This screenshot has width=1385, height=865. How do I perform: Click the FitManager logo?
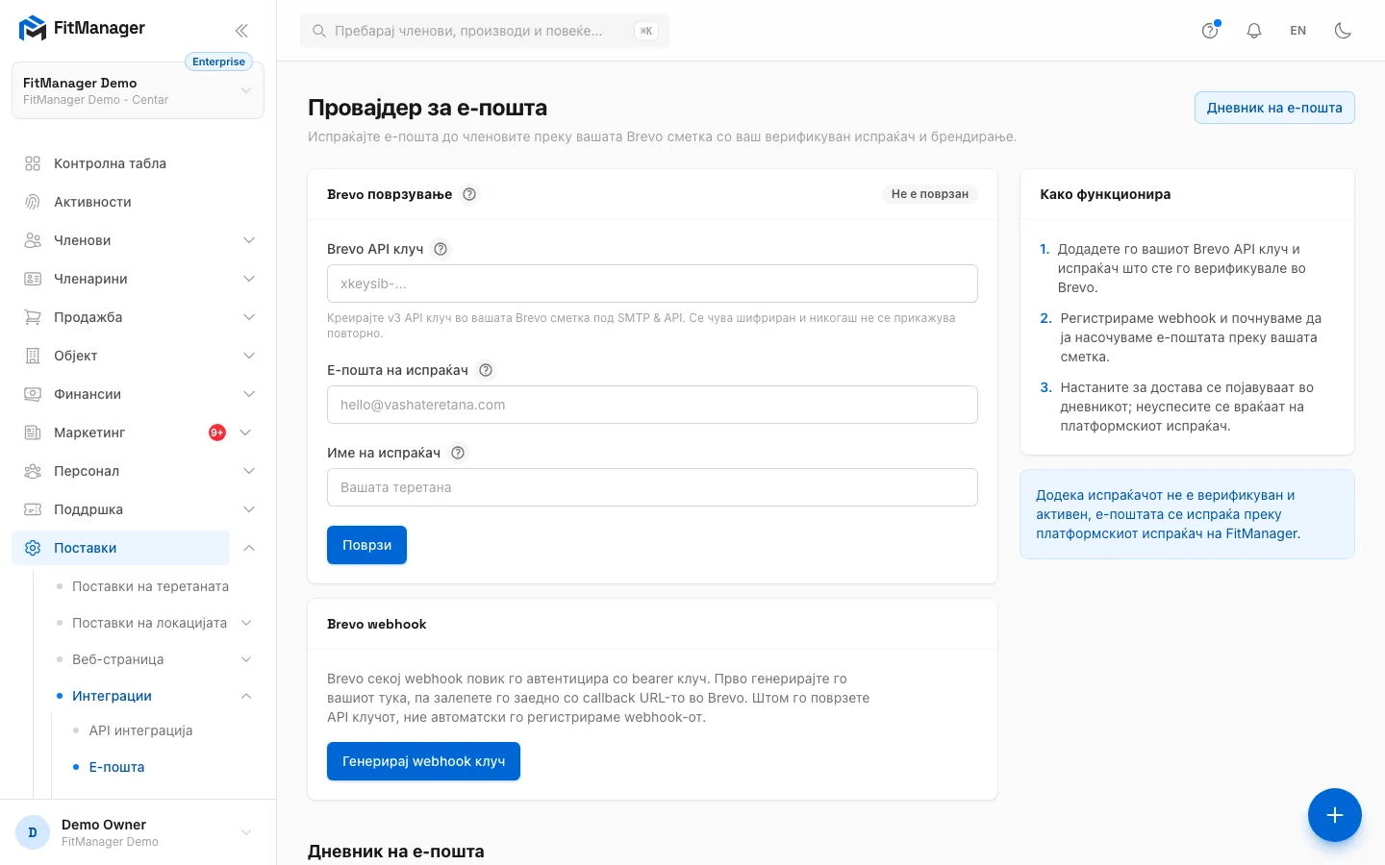pos(82,29)
